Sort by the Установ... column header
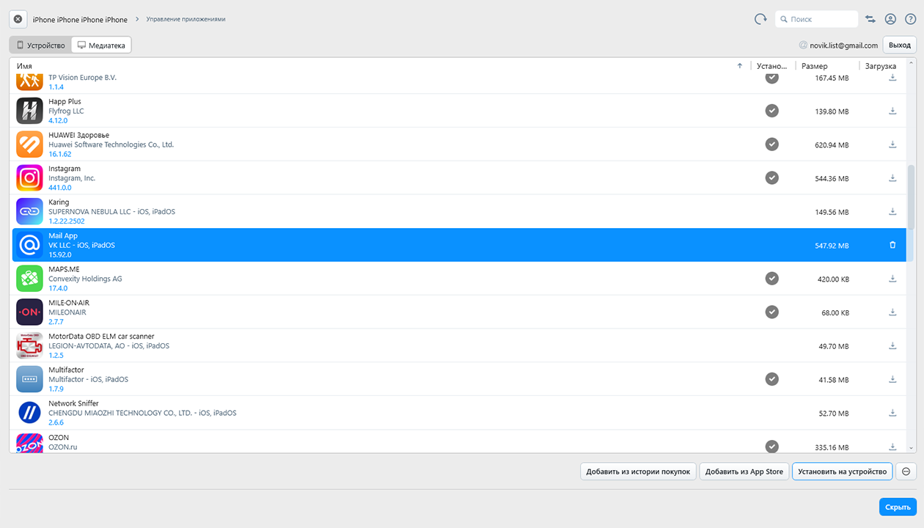Image resolution: width=924 pixels, height=528 pixels. tap(771, 66)
